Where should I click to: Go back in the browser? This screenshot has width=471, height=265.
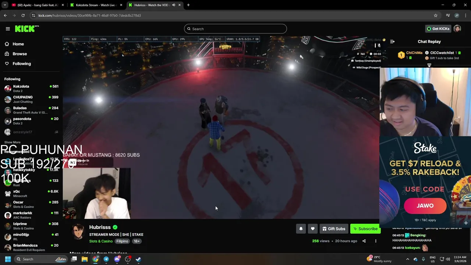point(6,15)
